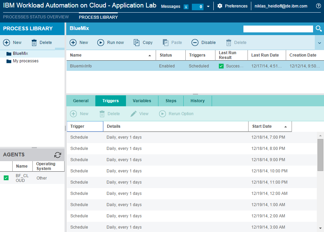Click the Operating System column header in Agents

(48, 166)
